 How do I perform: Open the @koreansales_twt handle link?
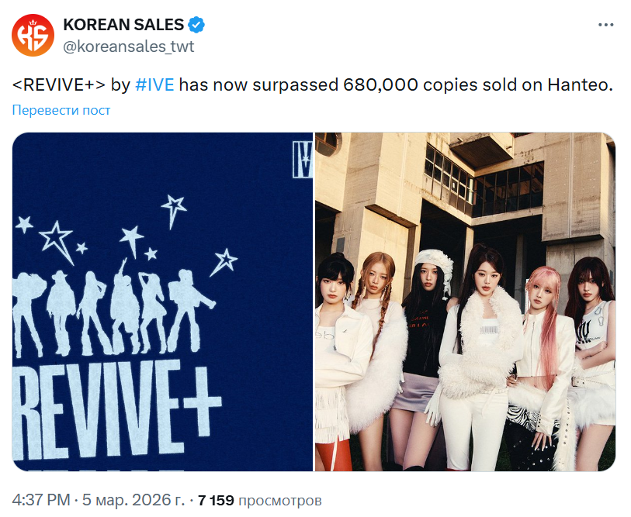[x=128, y=47]
